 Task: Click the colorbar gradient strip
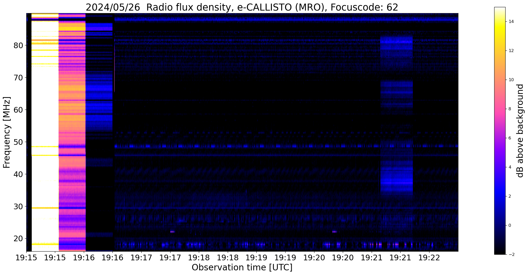[500, 131]
